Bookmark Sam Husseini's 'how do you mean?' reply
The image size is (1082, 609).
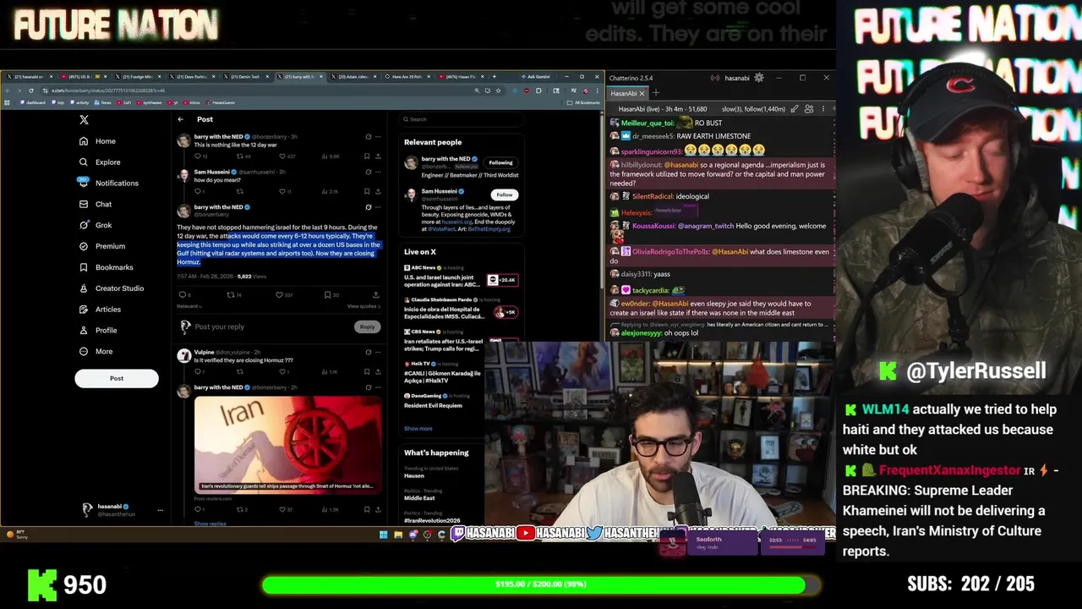point(366,191)
